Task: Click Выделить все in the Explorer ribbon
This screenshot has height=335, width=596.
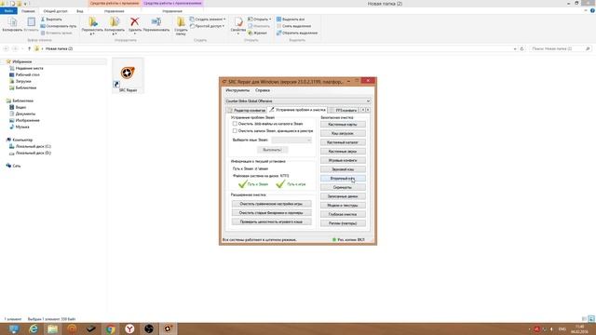Action: click(291, 19)
